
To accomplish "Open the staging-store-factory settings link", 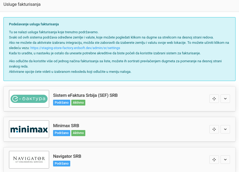I will [x=75, y=48].
